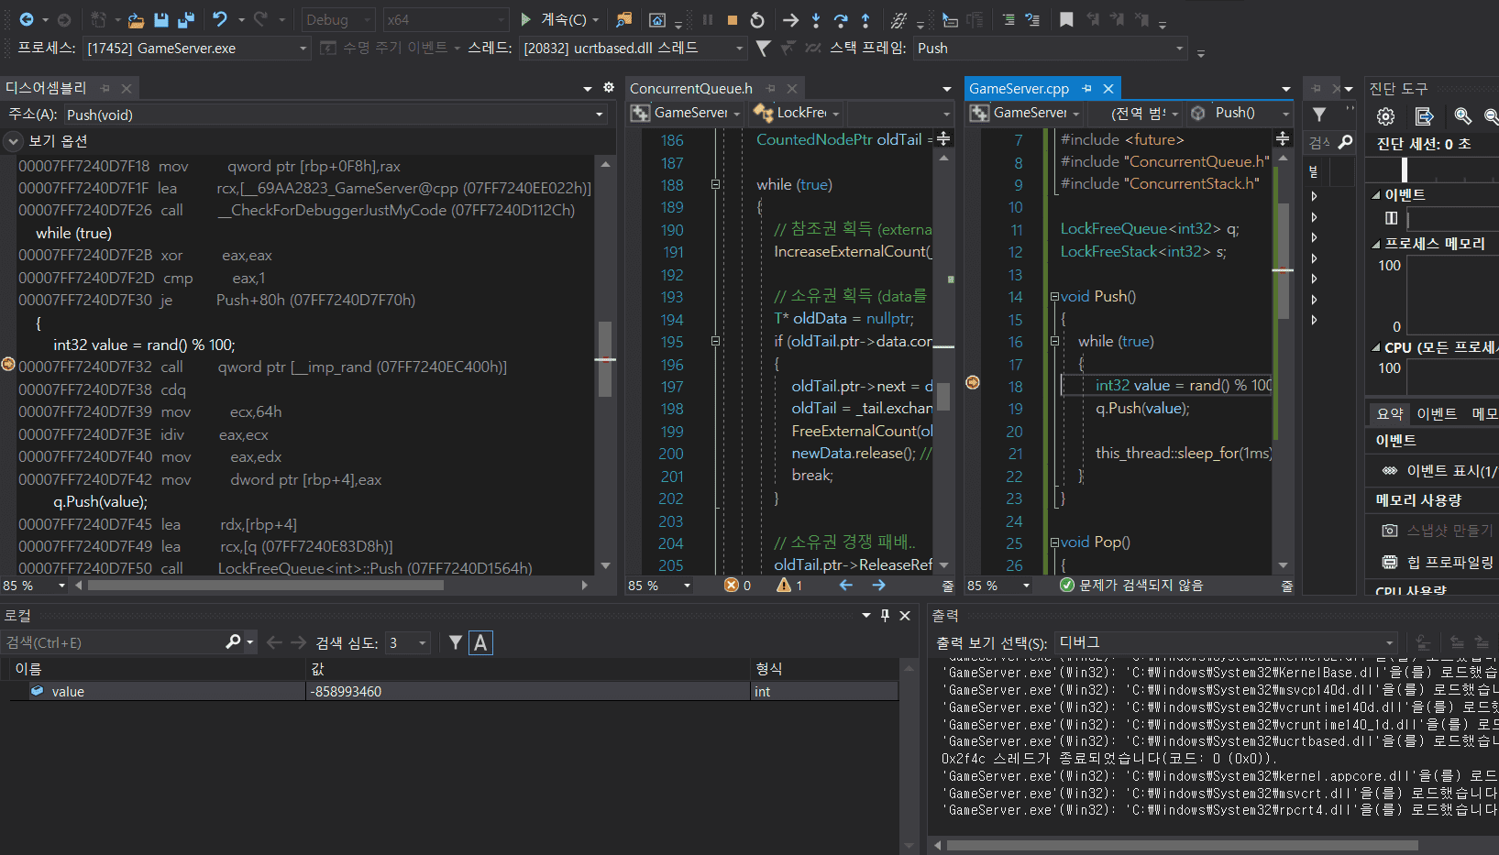The width and height of the screenshot is (1499, 855).
Task: Click the Step Into arrow icon
Action: click(815, 20)
